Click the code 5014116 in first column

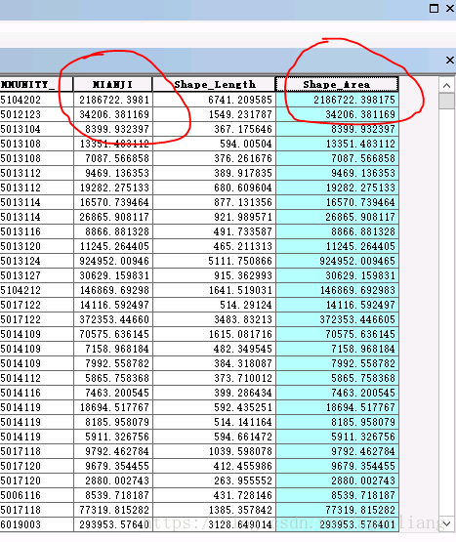[x=36, y=393]
